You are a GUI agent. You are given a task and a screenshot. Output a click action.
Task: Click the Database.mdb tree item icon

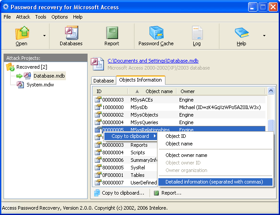(27, 76)
